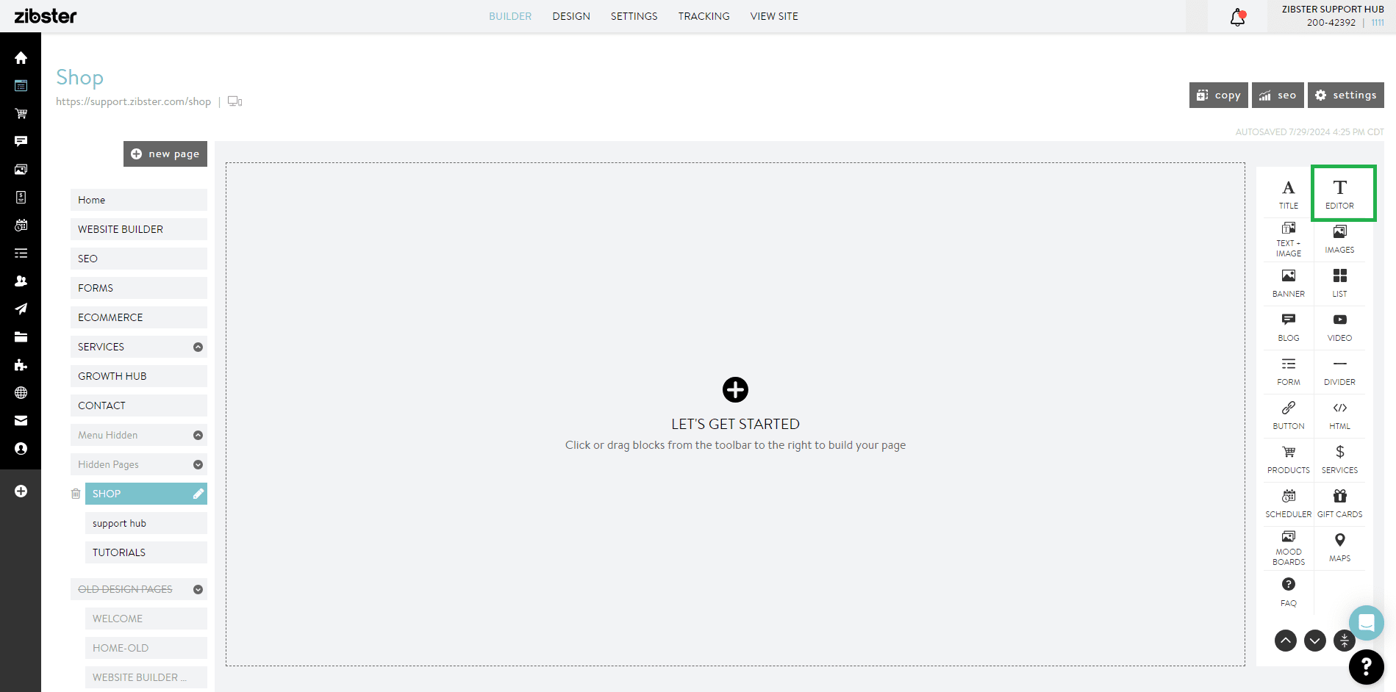Click the home icon in left sidebar
1396x692 pixels.
point(21,57)
